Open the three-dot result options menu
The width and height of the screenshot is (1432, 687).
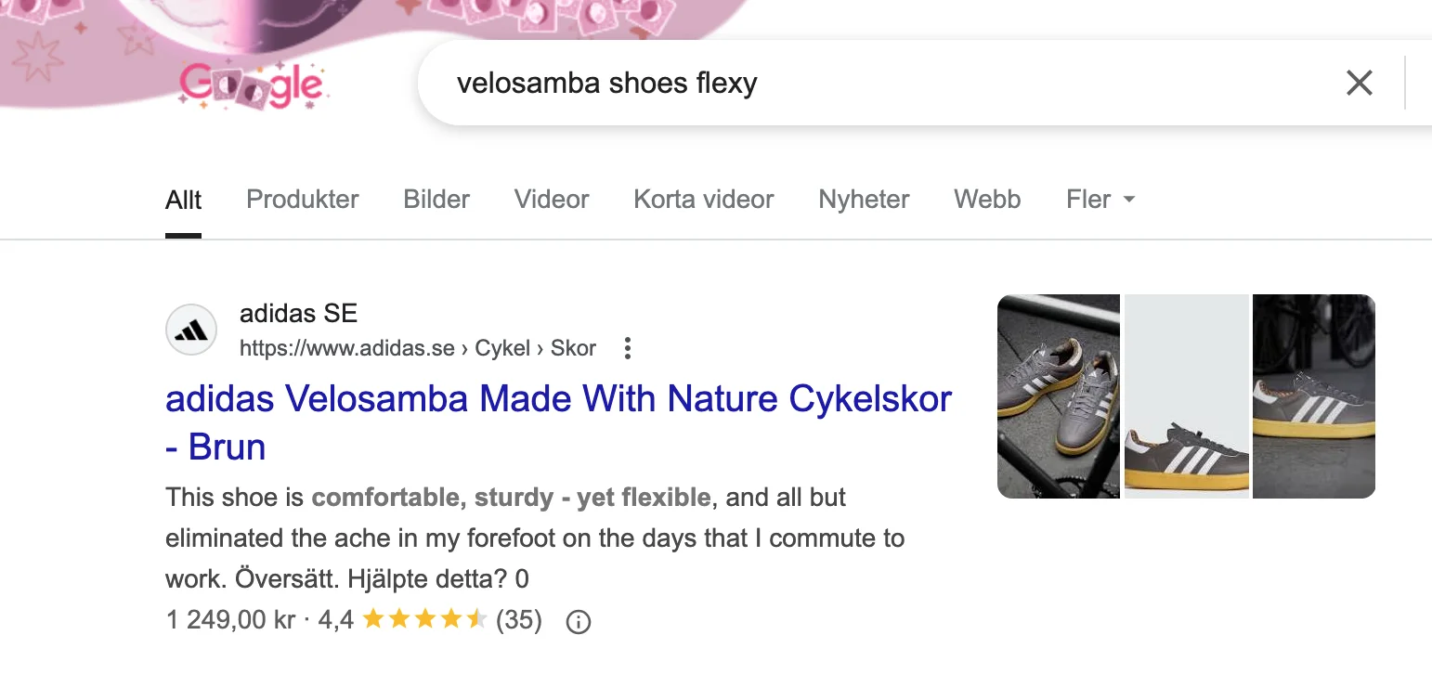coord(628,349)
